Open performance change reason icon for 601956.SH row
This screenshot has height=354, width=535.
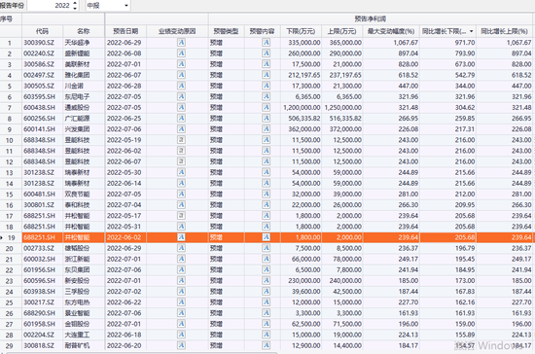point(181,269)
